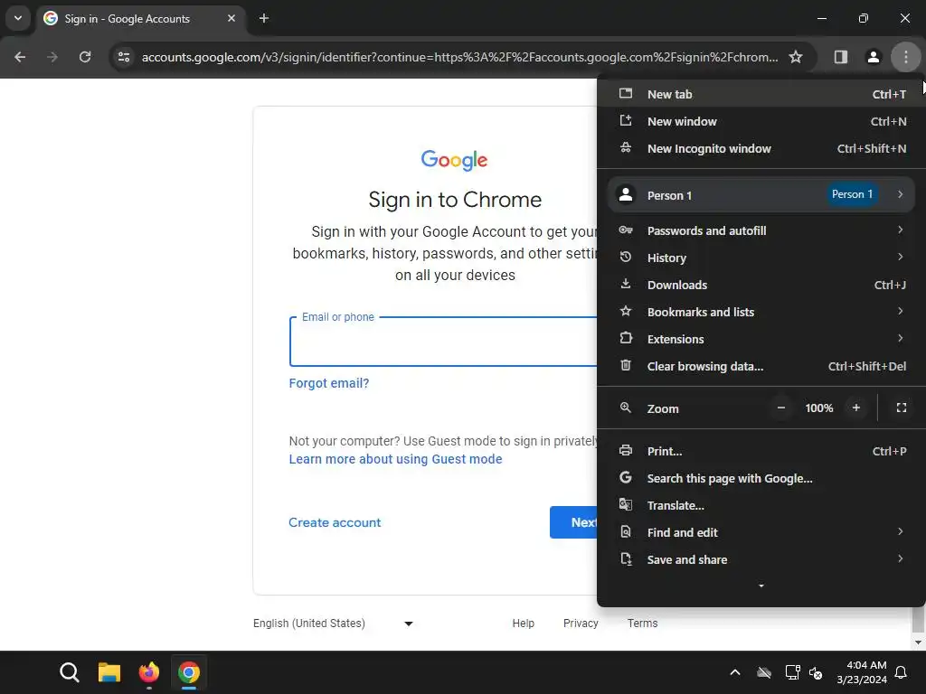926x694 pixels.
Task: Decrease zoom with minus button
Action: pos(780,408)
